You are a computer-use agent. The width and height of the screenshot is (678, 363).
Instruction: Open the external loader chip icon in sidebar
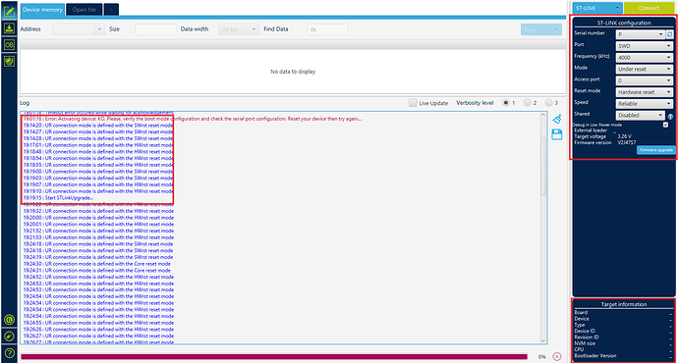pos(9,337)
